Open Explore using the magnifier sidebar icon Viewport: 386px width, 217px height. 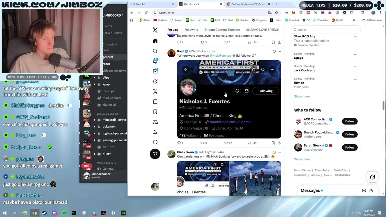[155, 51]
